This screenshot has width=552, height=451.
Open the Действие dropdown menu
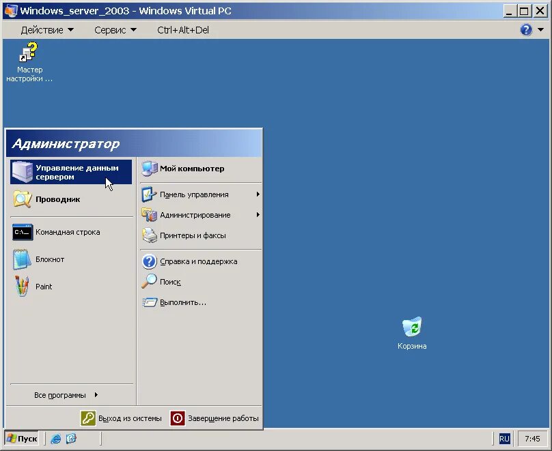point(47,30)
